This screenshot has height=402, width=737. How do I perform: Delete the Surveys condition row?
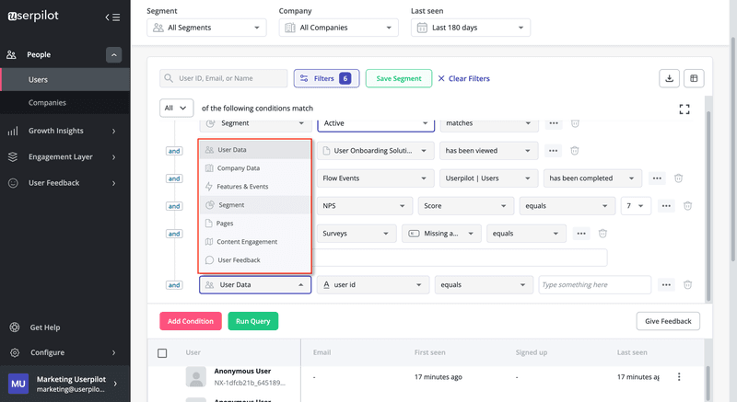tap(602, 234)
